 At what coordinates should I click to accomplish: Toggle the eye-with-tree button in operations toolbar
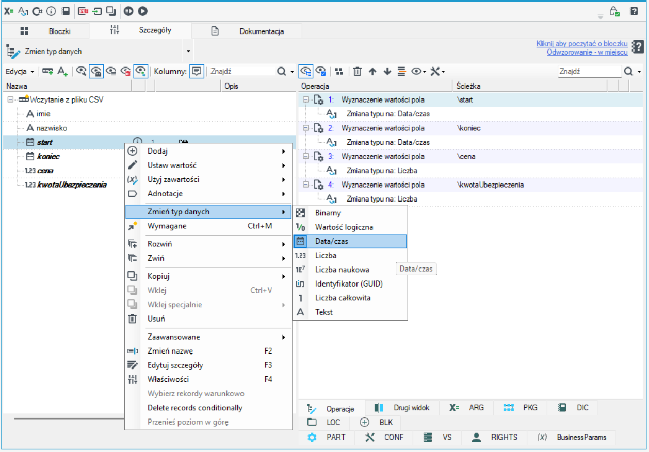pyautogui.click(x=306, y=72)
